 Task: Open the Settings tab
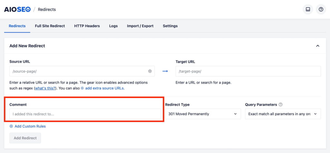click(170, 26)
